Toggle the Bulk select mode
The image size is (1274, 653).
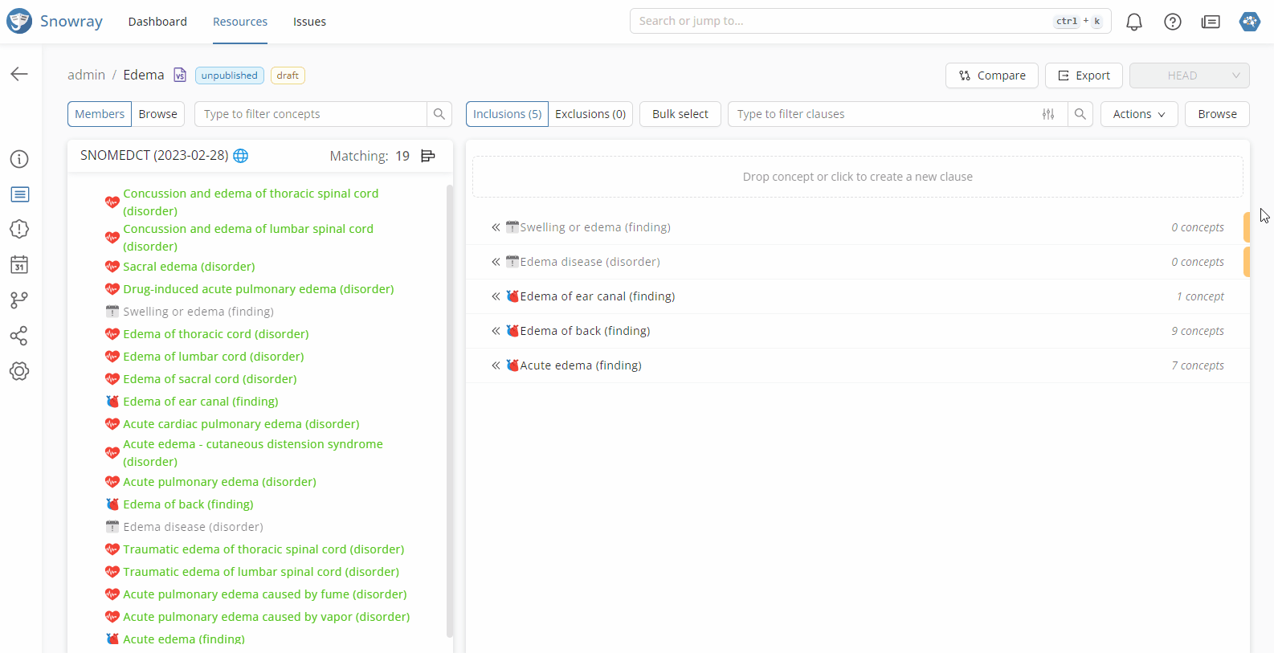click(x=680, y=114)
